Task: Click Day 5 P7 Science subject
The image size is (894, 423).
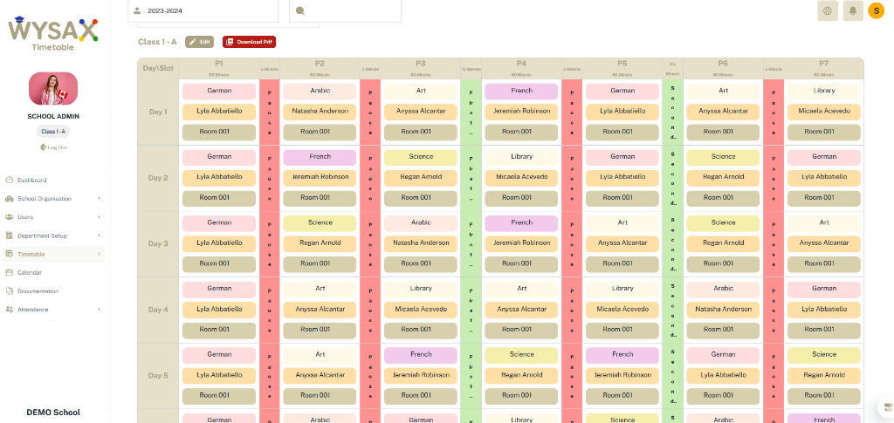Action: point(824,355)
